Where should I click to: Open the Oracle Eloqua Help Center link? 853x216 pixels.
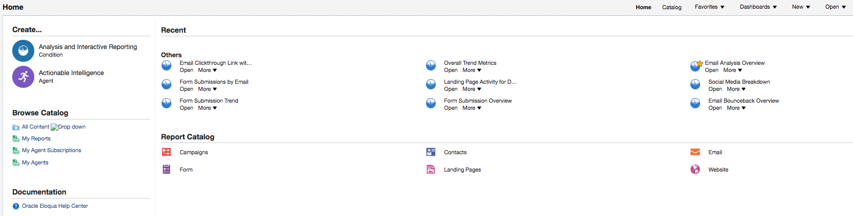point(55,206)
